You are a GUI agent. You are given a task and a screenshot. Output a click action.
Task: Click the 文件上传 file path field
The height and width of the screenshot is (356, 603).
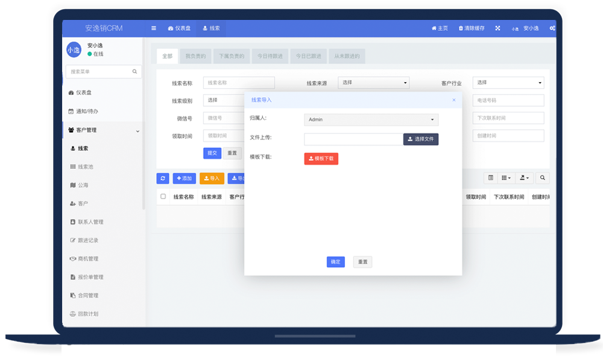tap(354, 139)
